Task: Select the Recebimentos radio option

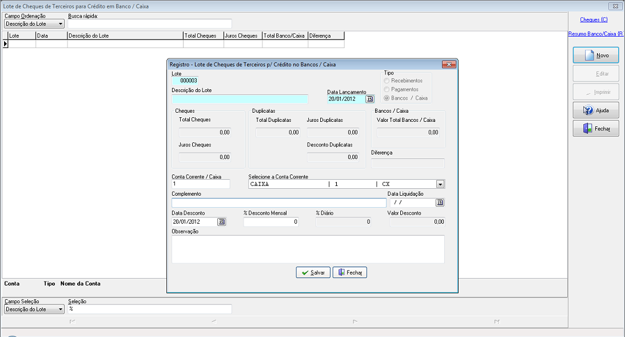Action: coord(387,81)
